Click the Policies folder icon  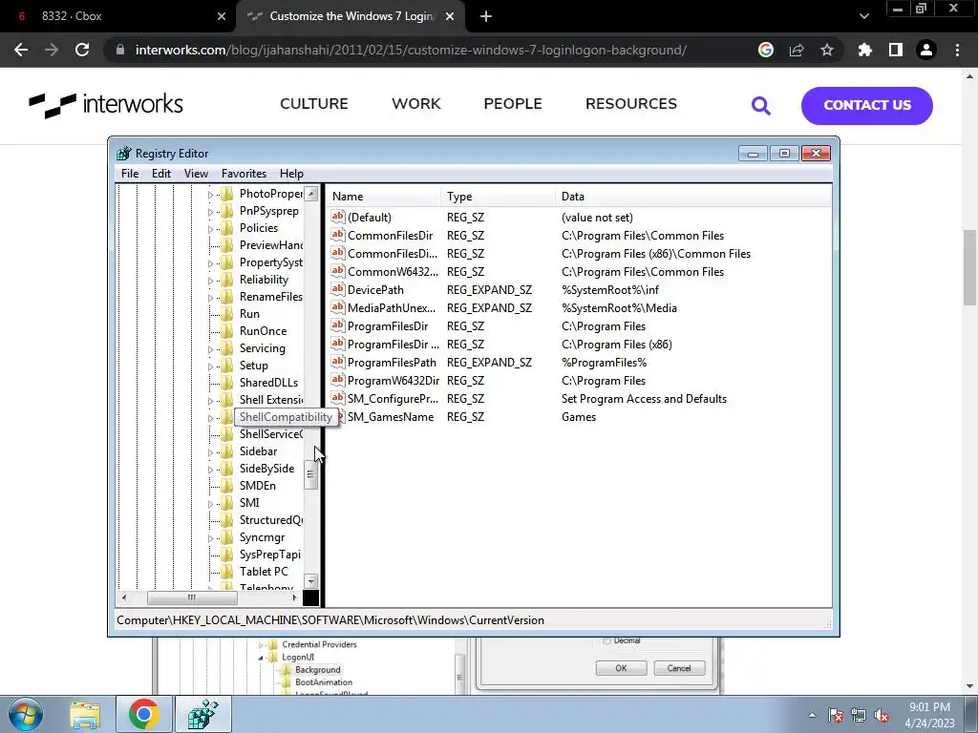pos(227,228)
